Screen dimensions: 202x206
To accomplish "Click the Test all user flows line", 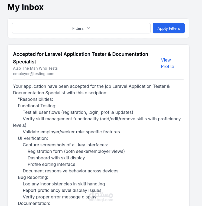I will [78, 112].
